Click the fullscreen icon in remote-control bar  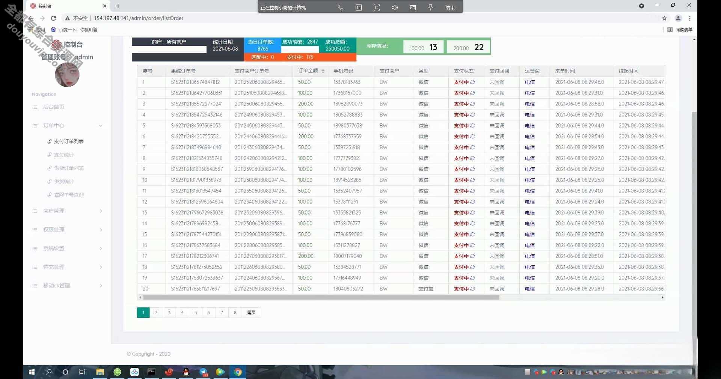coord(377,8)
